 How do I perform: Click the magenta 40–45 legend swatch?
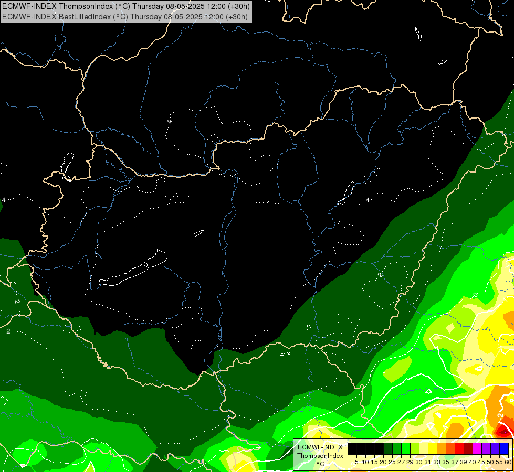click(x=477, y=449)
